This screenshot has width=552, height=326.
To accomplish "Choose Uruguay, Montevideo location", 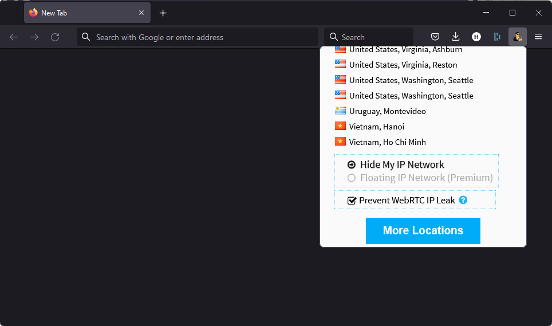I will pos(380,111).
